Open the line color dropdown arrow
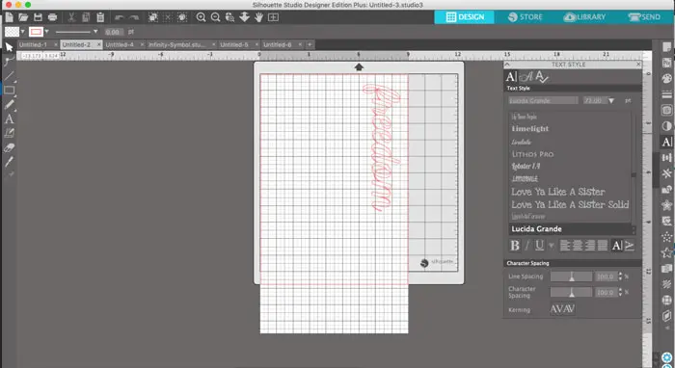The width and height of the screenshot is (675, 368). coord(46,32)
